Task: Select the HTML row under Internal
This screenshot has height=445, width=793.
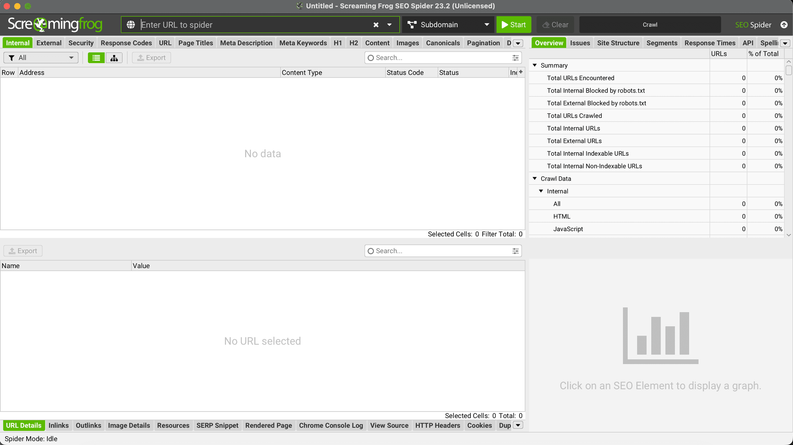Action: [x=656, y=216]
